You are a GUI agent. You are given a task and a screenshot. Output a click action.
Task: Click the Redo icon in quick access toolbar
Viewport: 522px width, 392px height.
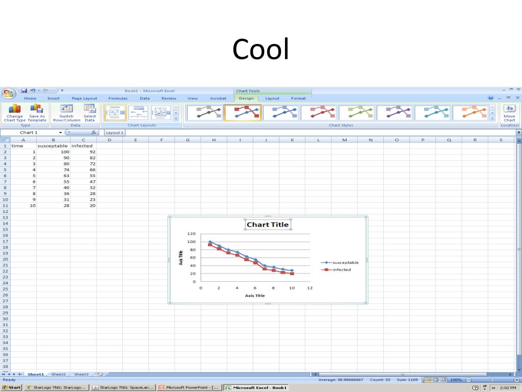pyautogui.click(x=46, y=90)
